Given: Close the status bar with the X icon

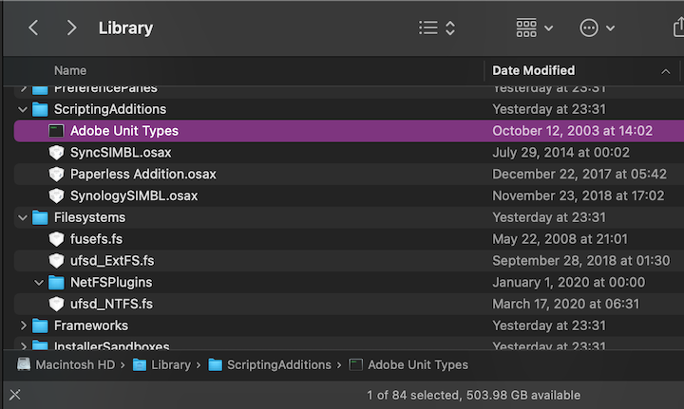Looking at the screenshot, I should tap(14, 395).
